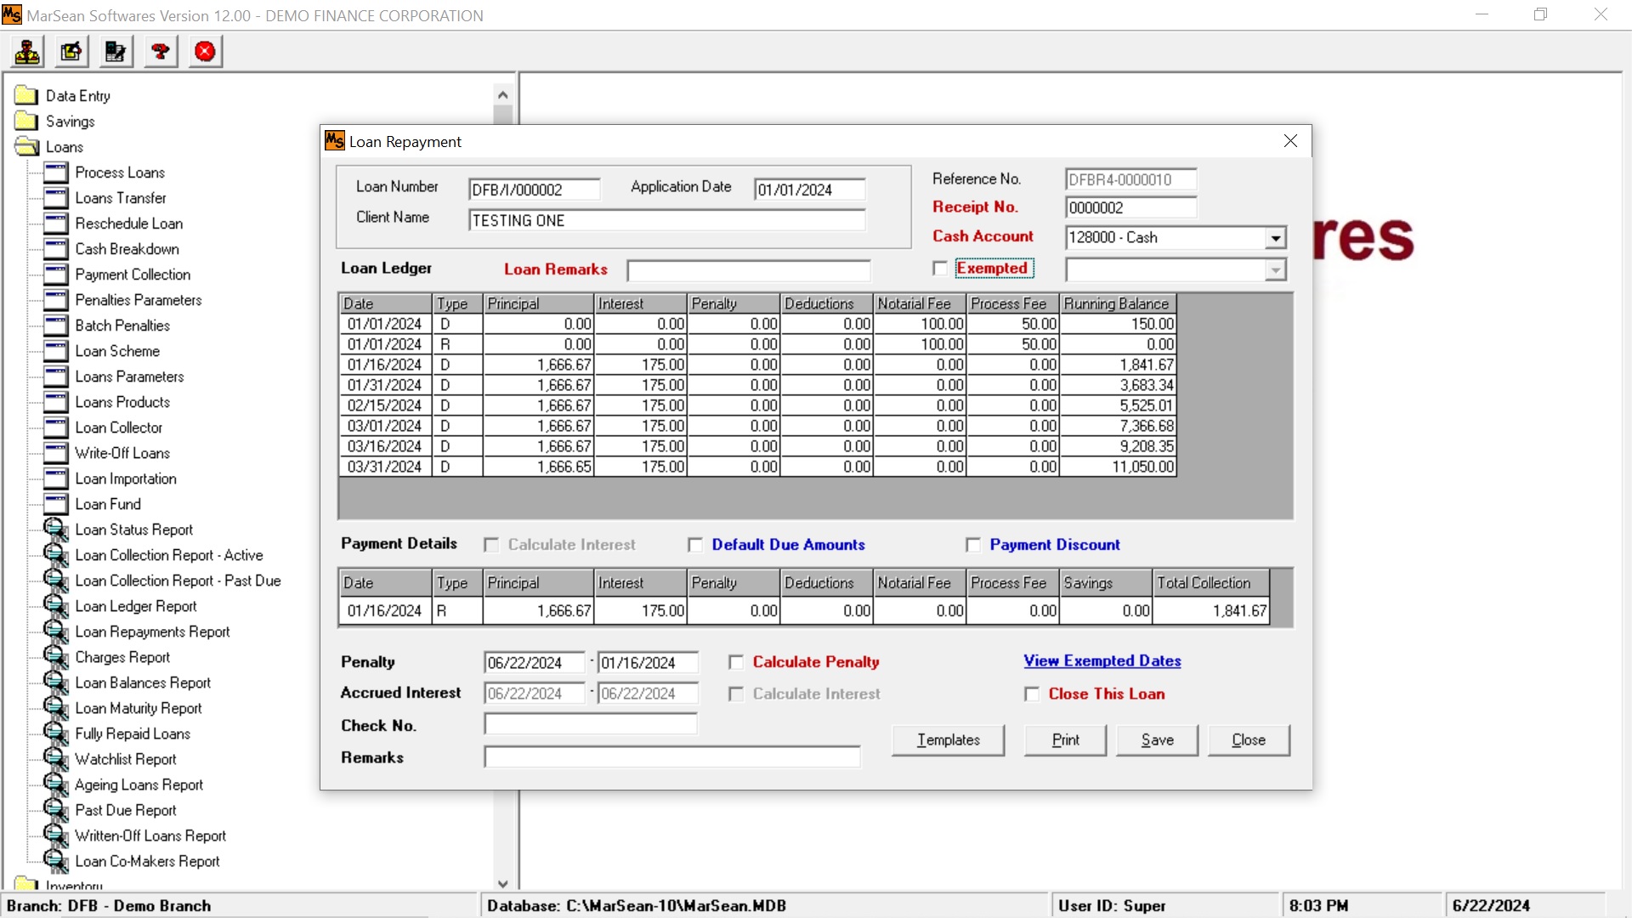Select Reschedule Loan in the tree
This screenshot has height=918, width=1632.
[128, 224]
